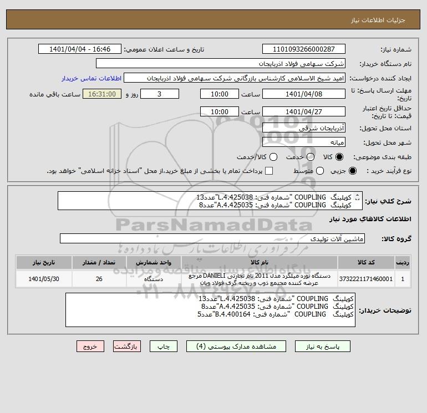427x413 pixels.
Task: Click the تعداد / مقدار column header
Action: tap(99, 262)
